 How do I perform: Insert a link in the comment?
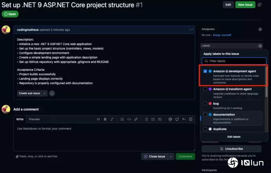point(136,119)
